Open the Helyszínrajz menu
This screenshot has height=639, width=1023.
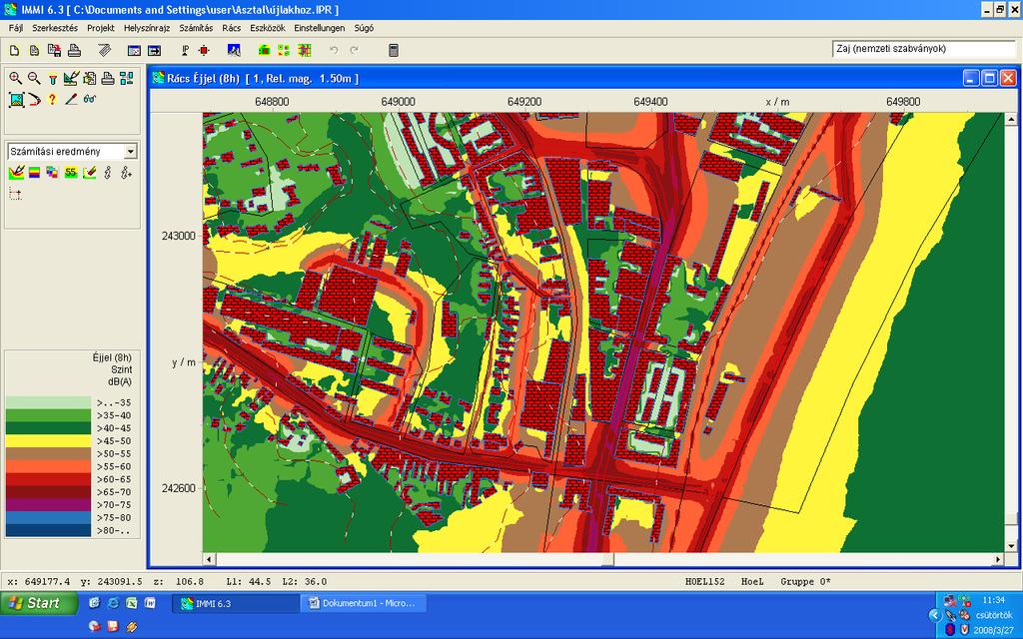[147, 28]
